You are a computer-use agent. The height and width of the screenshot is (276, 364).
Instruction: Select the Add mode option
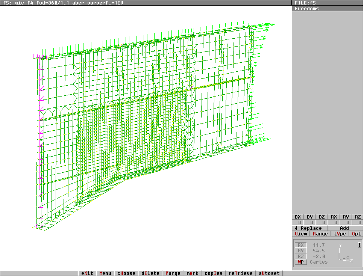point(344,228)
